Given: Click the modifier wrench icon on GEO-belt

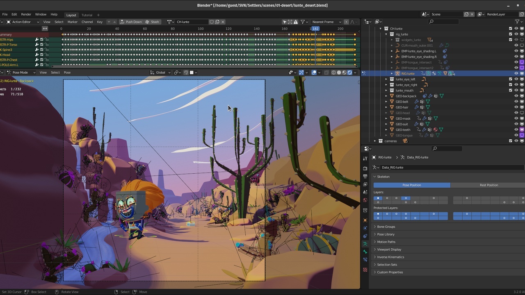Looking at the screenshot, I should tap(416, 102).
